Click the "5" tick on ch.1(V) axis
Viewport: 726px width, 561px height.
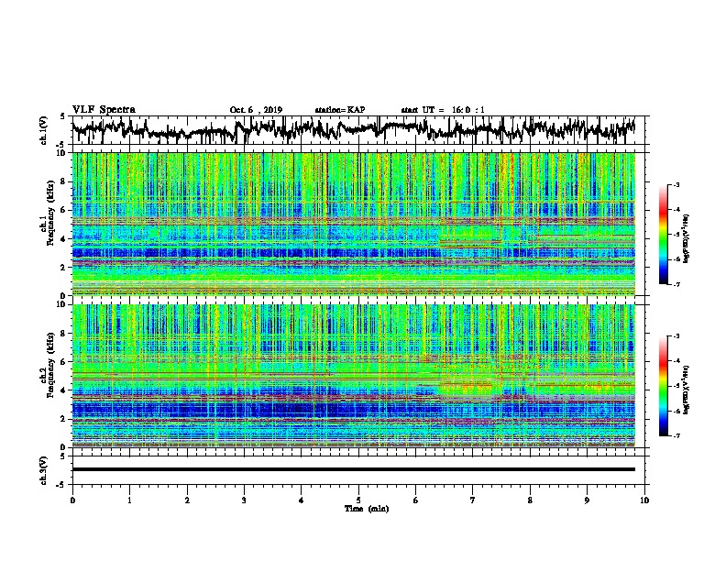(62, 116)
